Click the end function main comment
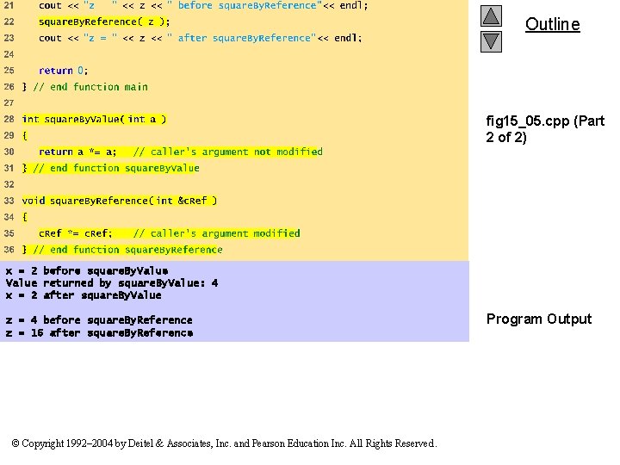Image resolution: width=620 pixels, height=465 pixels. 90,87
